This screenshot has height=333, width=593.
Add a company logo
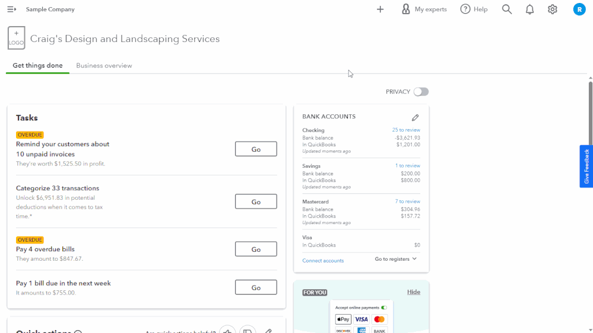click(x=16, y=38)
